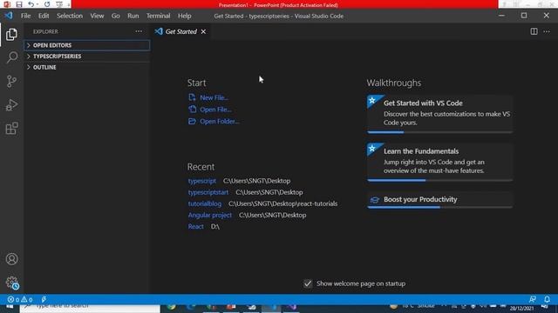The height and width of the screenshot is (313, 558).
Task: Click the date 28/12/2021 in system tray
Action: pyautogui.click(x=521, y=309)
